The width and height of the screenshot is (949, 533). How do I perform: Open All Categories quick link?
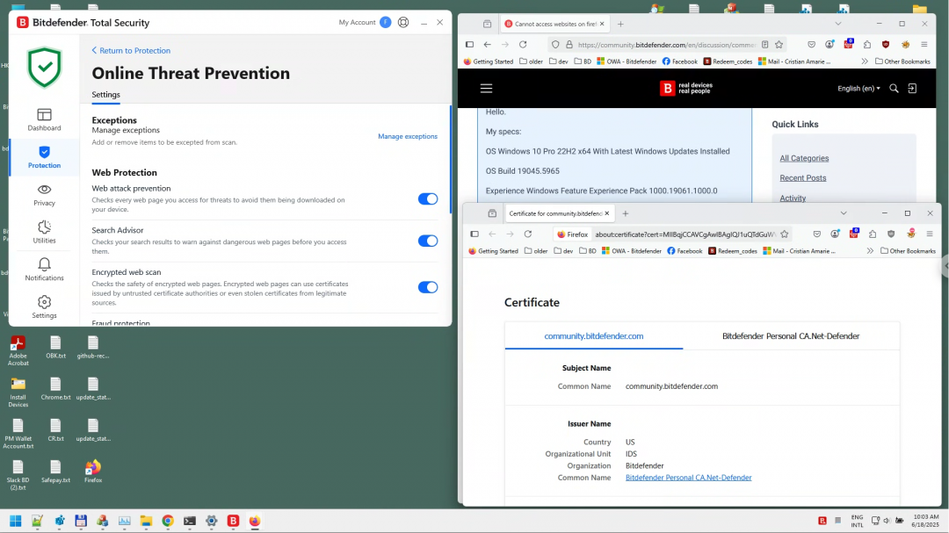804,158
